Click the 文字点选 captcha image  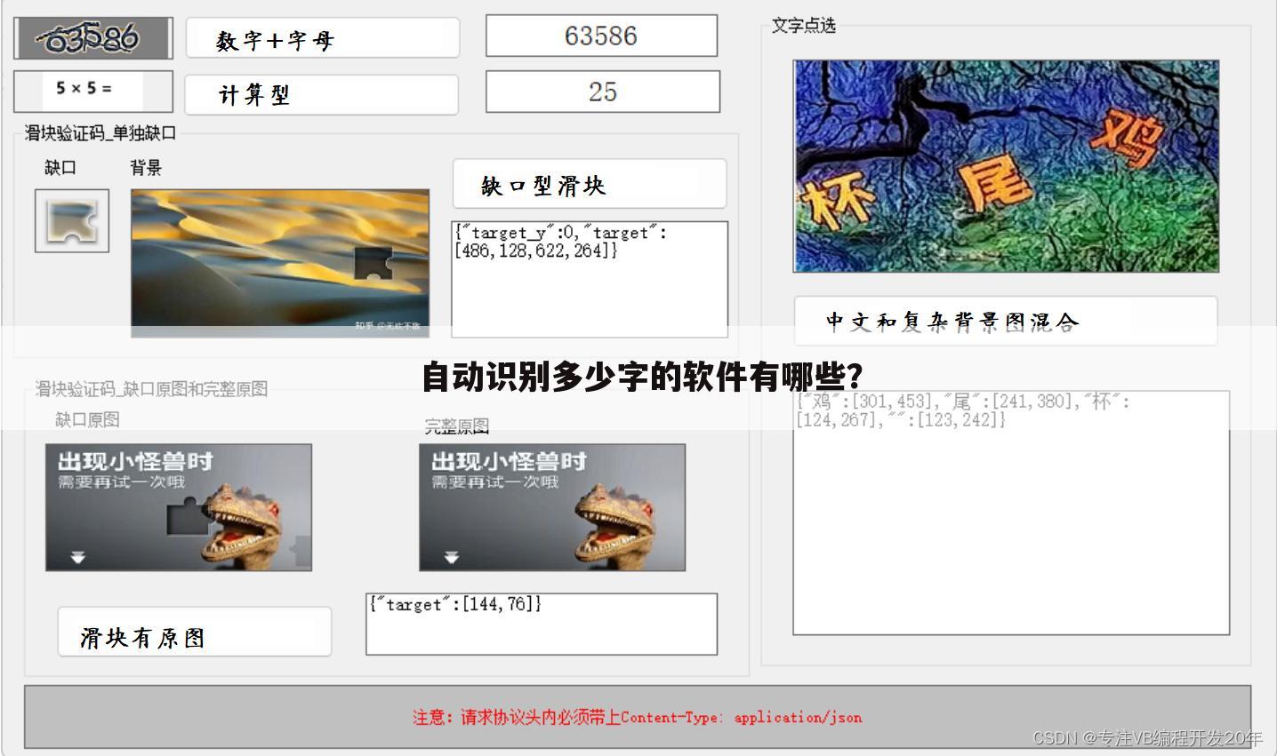(x=1006, y=166)
